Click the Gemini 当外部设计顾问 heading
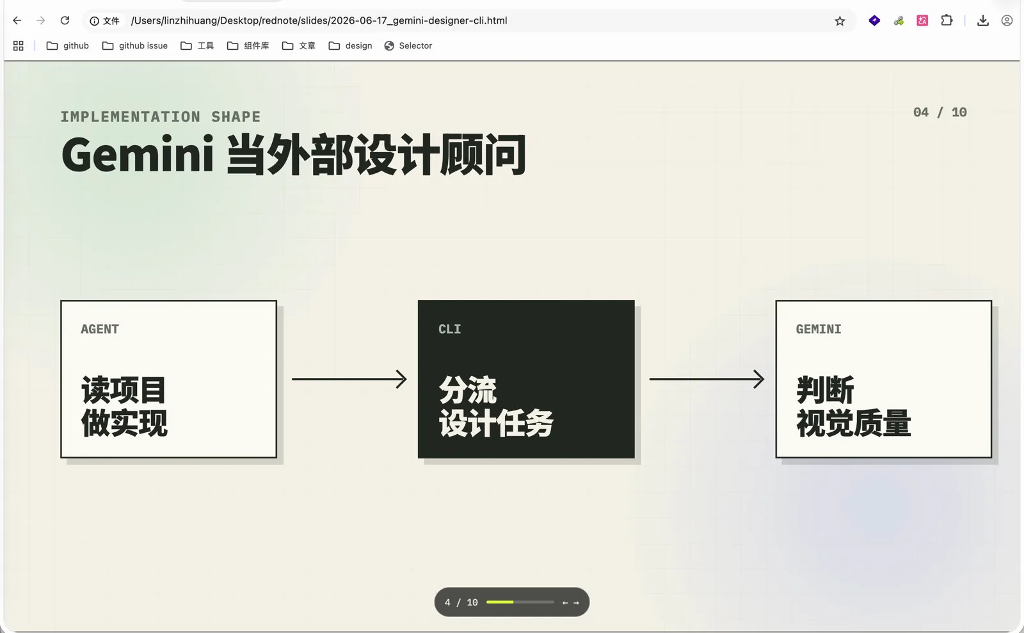Screen dimensions: 1024x633 (x=294, y=155)
